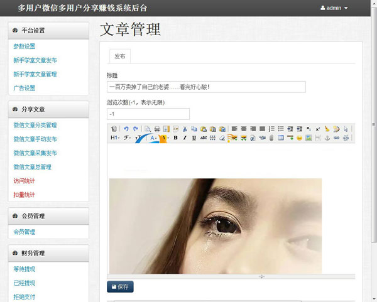Click the 保存 save button
The height and width of the screenshot is (302, 377).
coord(120,287)
